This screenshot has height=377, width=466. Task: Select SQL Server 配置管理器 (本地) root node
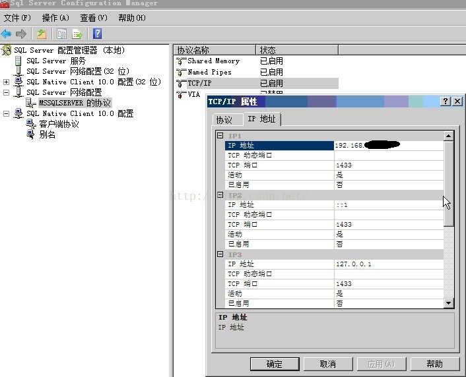coord(69,50)
